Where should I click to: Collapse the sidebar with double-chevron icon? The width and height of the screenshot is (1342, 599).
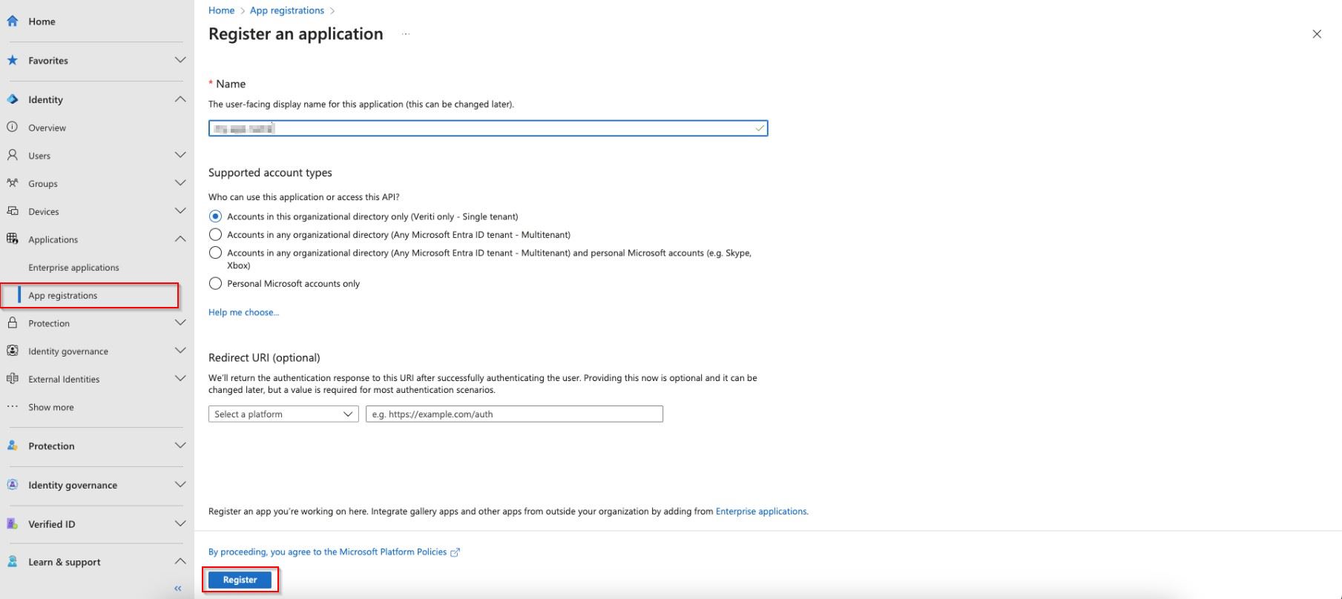click(x=178, y=588)
